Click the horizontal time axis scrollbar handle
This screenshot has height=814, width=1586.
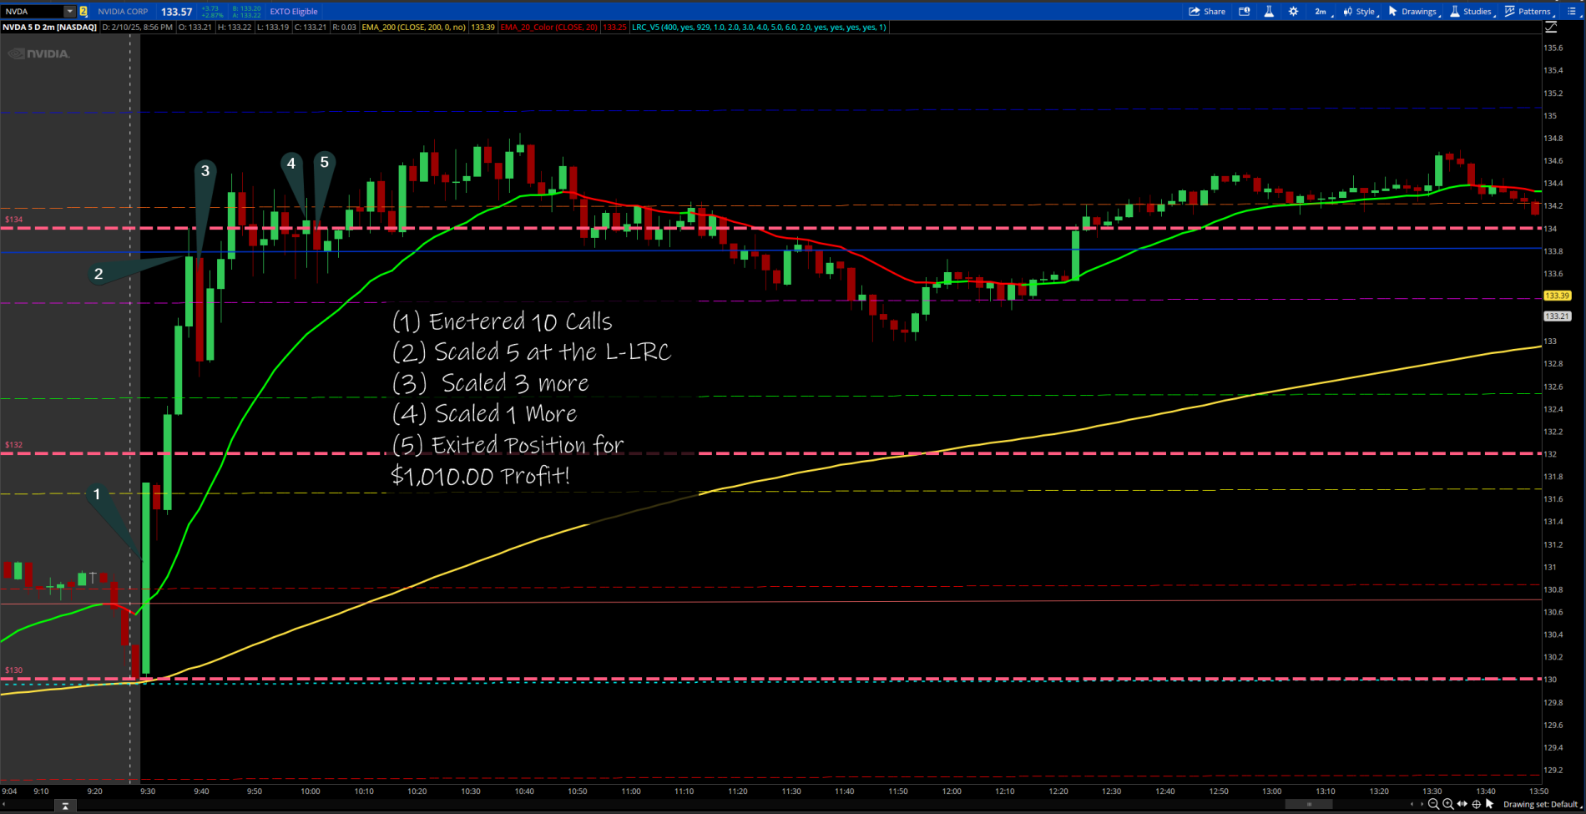(x=1308, y=804)
